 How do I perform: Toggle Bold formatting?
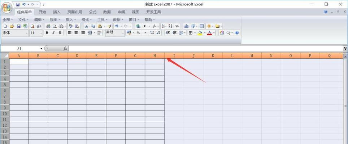coord(47,33)
